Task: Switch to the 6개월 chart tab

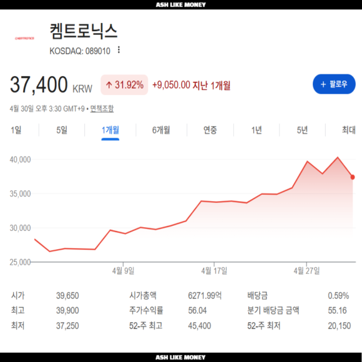Action: click(161, 130)
